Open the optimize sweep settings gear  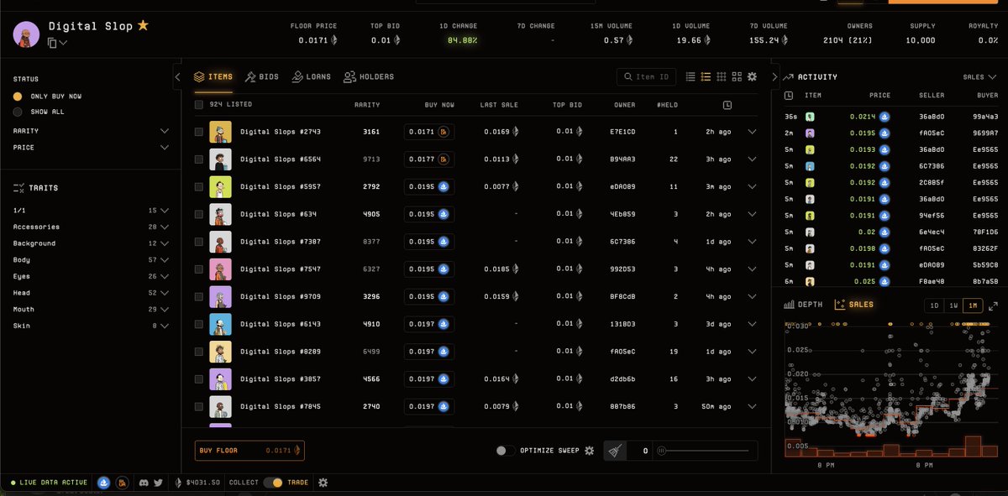pyautogui.click(x=589, y=451)
